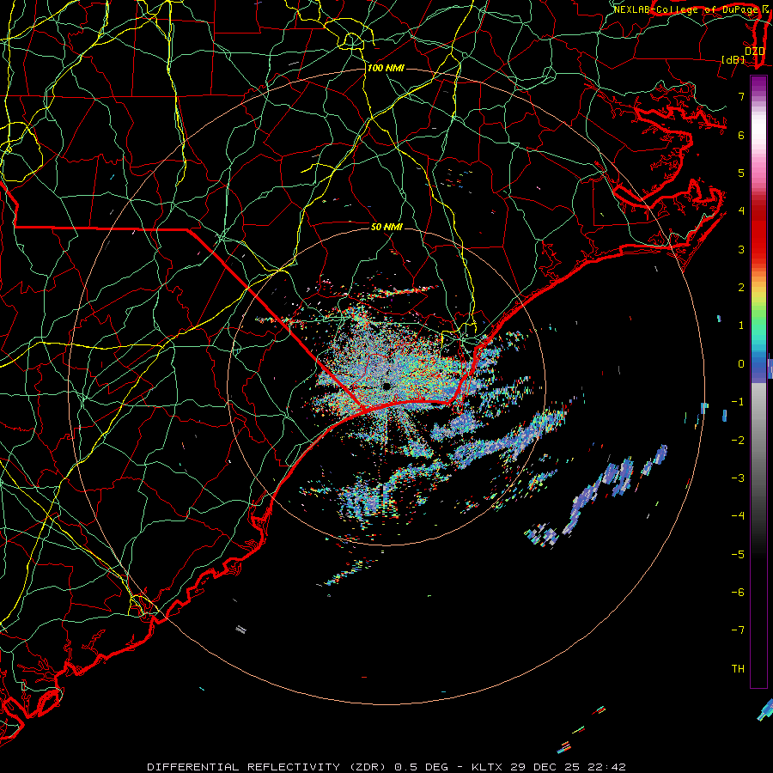
Task: Click the "-4" tick label on the color scale
Action: tap(738, 516)
